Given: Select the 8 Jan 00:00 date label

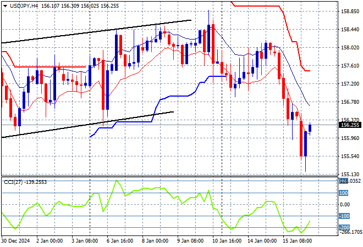Looking at the screenshot, I should point(156,240).
